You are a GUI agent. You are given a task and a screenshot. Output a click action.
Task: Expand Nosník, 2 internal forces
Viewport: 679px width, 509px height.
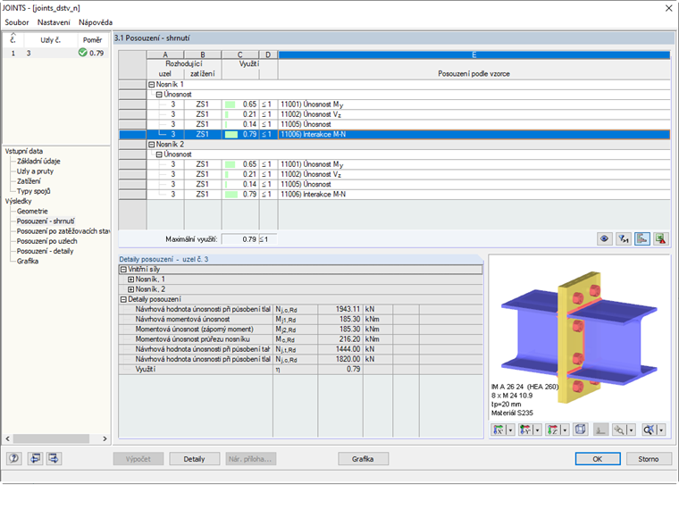(x=130, y=289)
